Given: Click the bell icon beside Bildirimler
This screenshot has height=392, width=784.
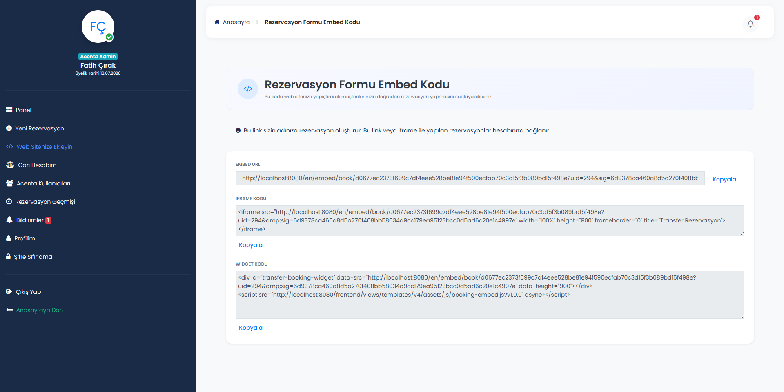Looking at the screenshot, I should [9, 220].
